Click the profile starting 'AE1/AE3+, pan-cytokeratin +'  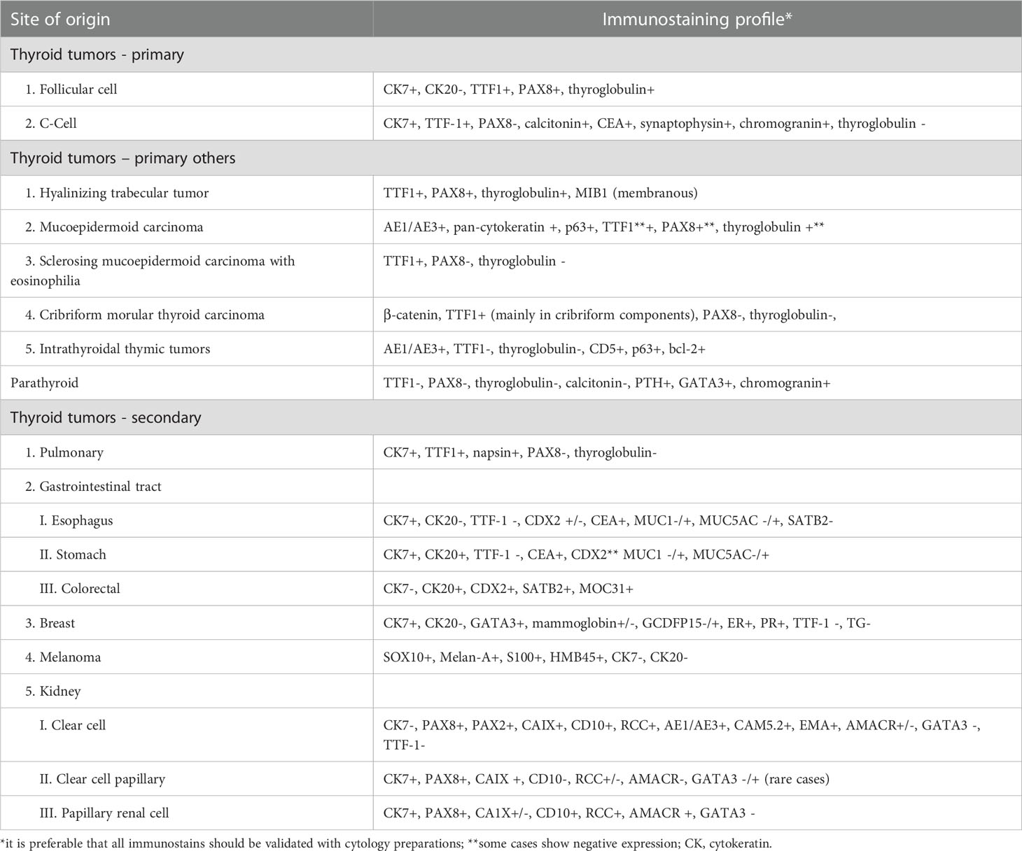[x=603, y=227]
